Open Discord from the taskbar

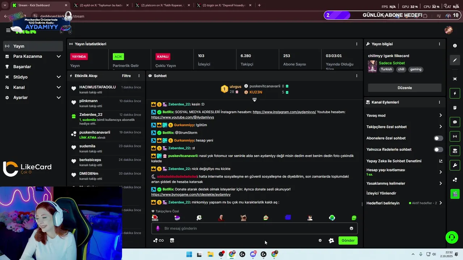pos(253,254)
